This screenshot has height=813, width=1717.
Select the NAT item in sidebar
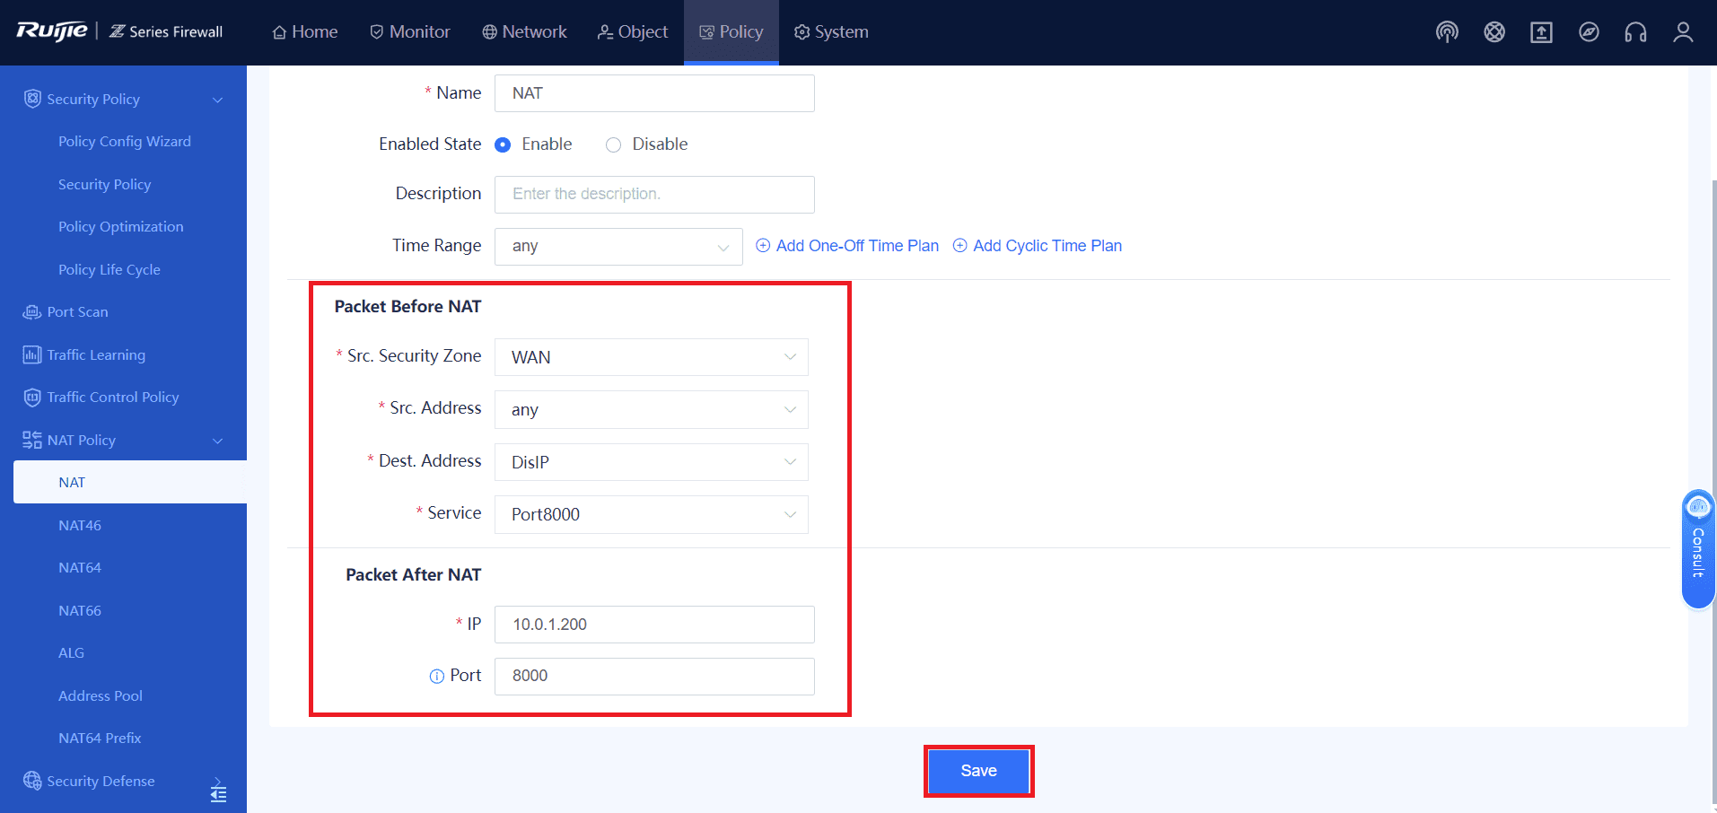[130, 482]
